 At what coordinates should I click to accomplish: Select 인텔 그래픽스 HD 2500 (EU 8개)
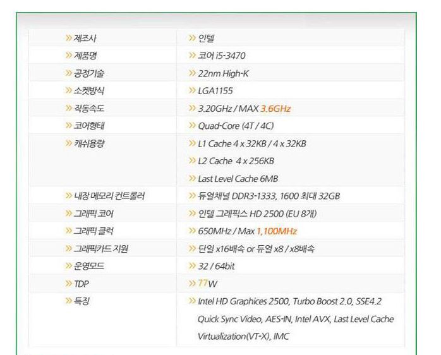click(257, 214)
